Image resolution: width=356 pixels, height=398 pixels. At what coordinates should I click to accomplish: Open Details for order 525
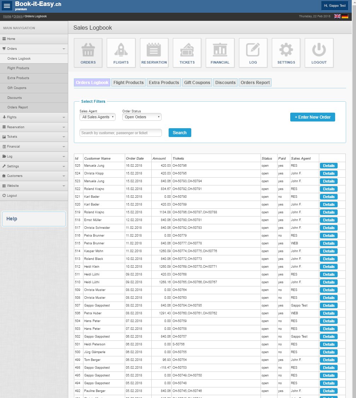pyautogui.click(x=328, y=166)
